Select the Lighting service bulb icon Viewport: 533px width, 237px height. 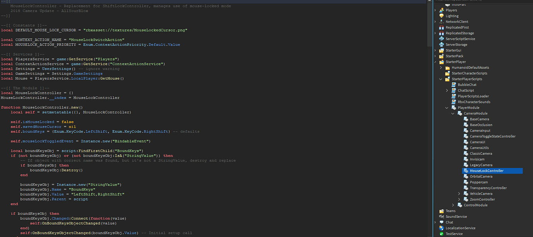pyautogui.click(x=441, y=16)
